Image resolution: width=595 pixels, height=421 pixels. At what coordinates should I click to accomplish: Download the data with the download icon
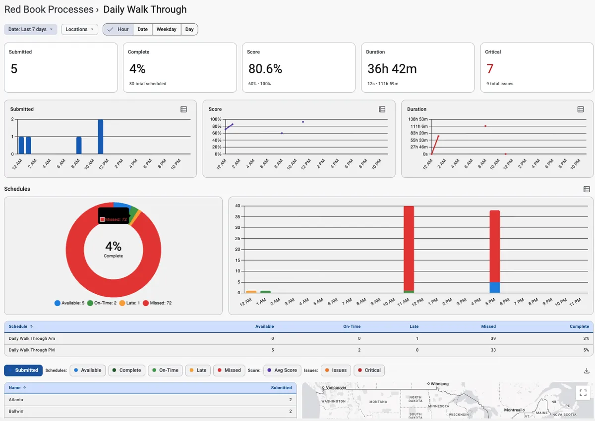pyautogui.click(x=587, y=370)
